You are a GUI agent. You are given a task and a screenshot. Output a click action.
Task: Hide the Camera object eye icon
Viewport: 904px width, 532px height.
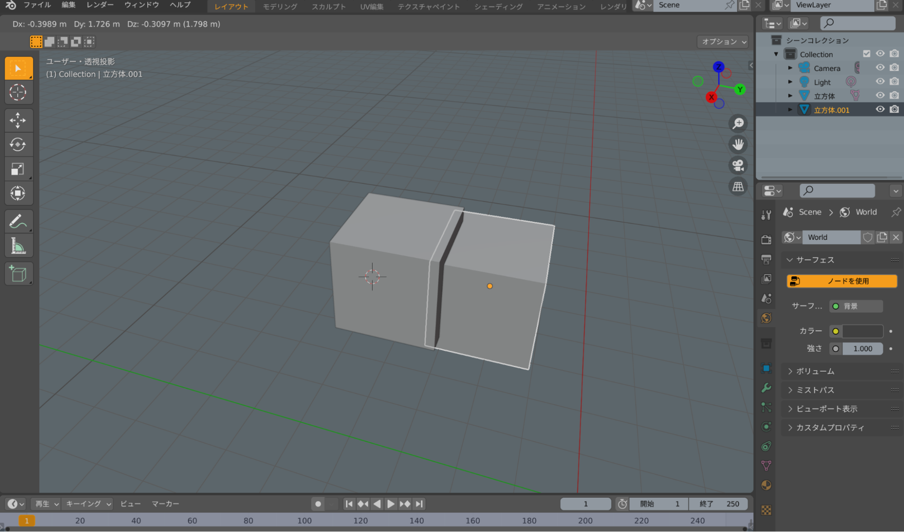(x=880, y=68)
